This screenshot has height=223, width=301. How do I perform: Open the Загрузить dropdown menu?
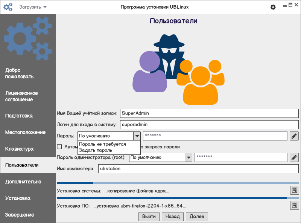coord(33,7)
